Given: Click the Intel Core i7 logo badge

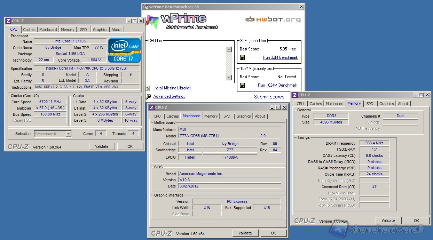Looking at the screenshot, I should (124, 50).
